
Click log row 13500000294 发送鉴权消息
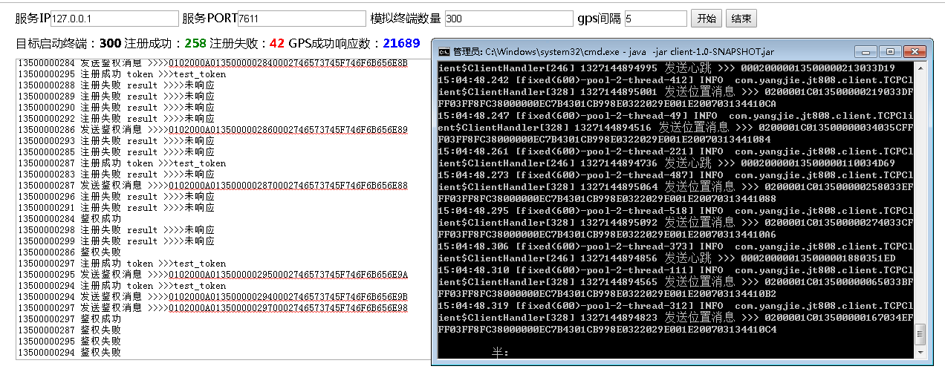pyautogui.click(x=212, y=297)
